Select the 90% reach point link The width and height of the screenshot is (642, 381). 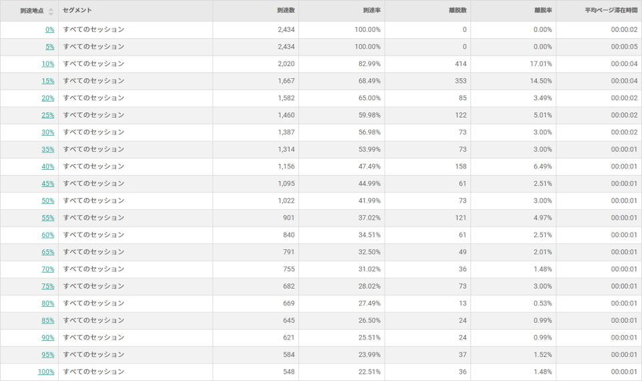(x=47, y=338)
